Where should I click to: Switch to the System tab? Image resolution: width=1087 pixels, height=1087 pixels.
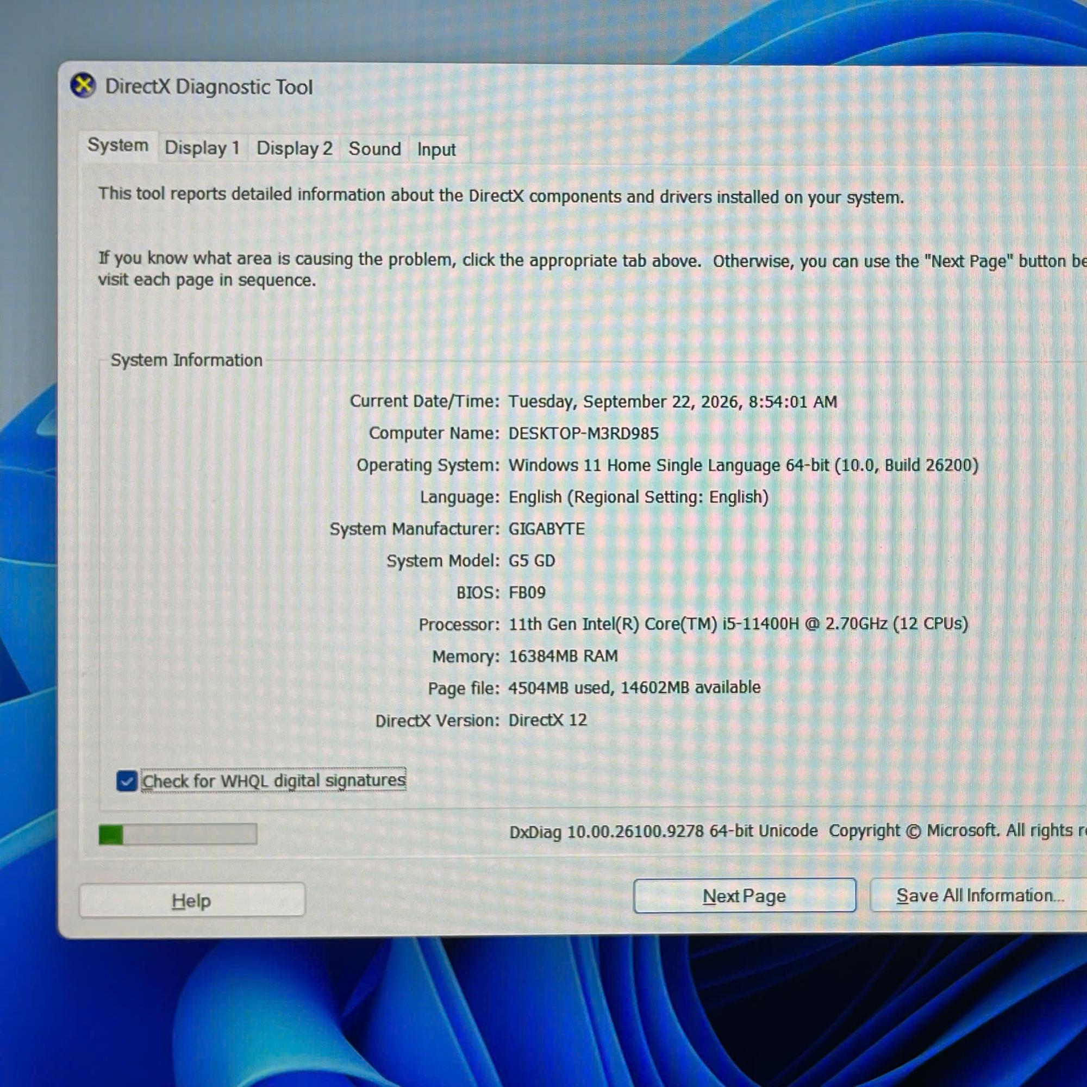pyautogui.click(x=117, y=145)
